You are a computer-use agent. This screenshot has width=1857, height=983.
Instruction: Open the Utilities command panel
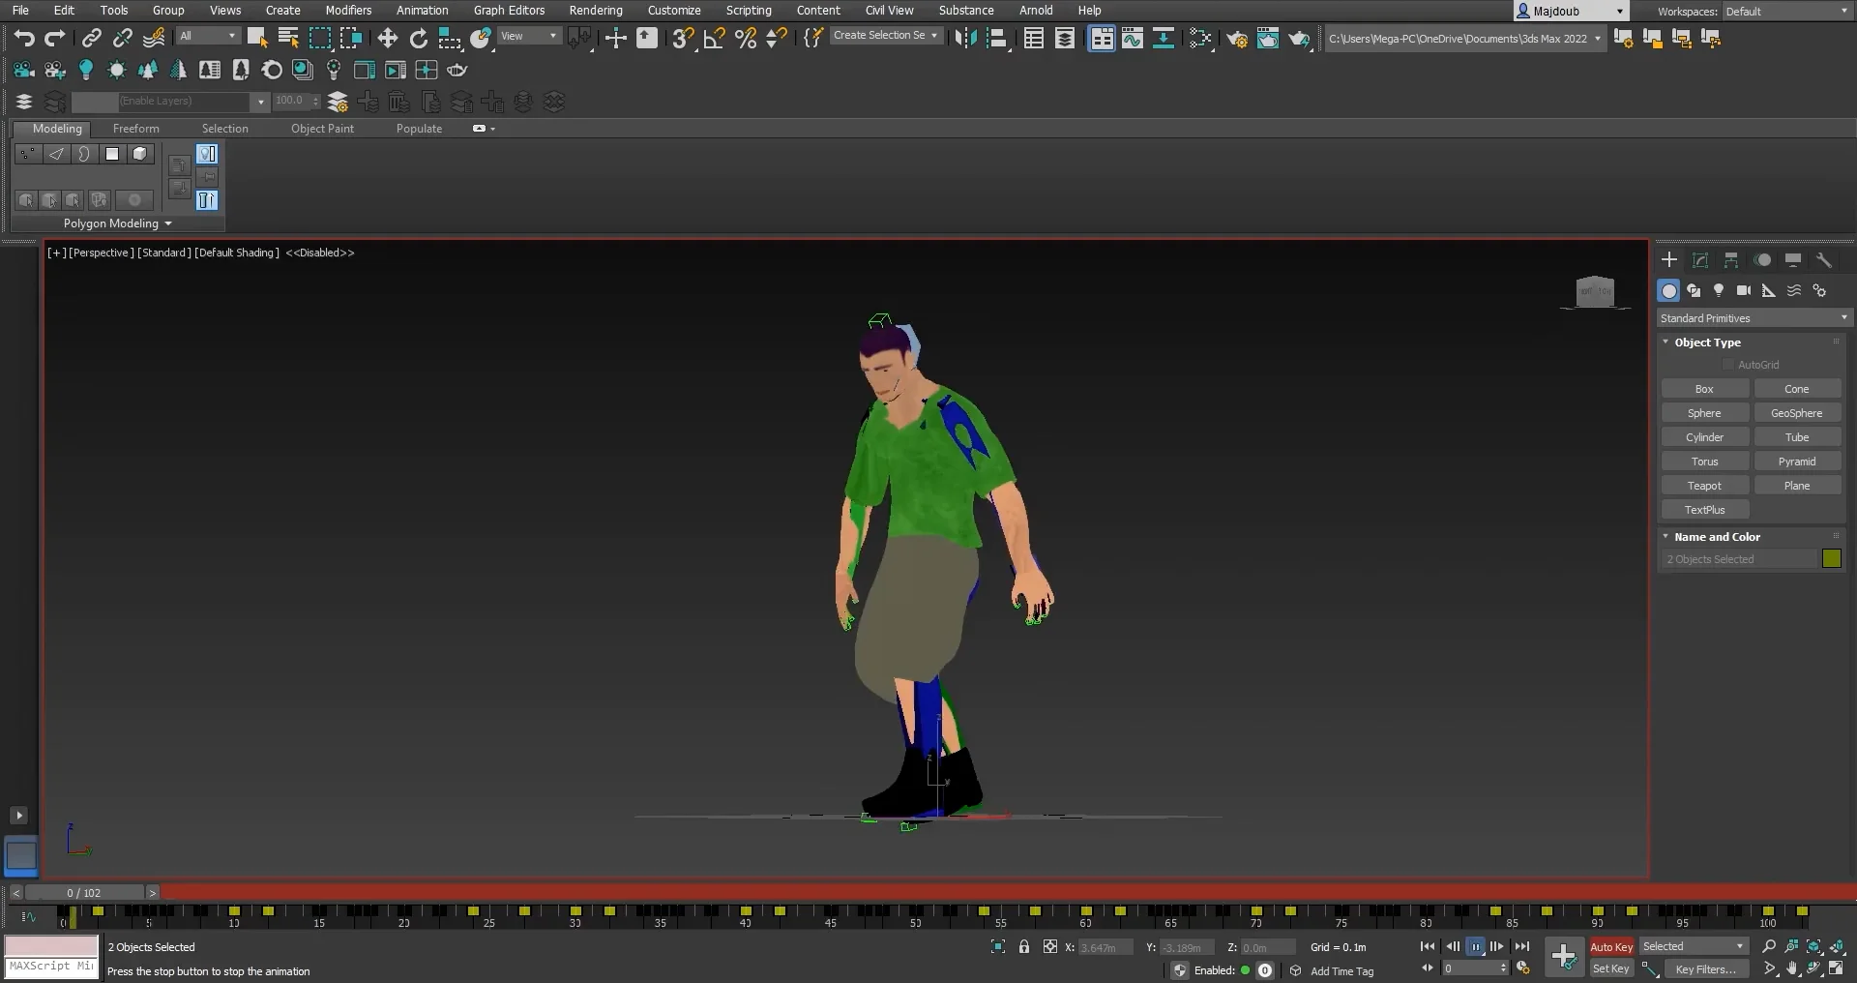pyautogui.click(x=1824, y=260)
